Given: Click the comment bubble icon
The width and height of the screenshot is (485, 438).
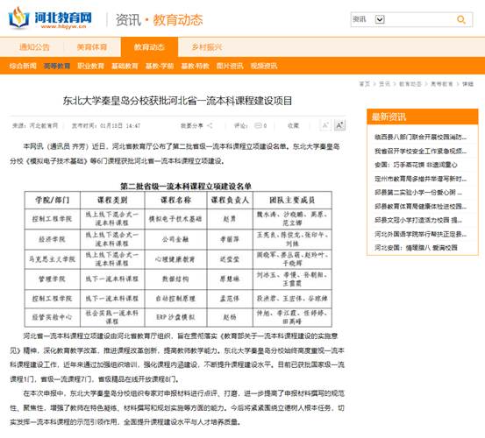Looking at the screenshot, I should (258, 125).
